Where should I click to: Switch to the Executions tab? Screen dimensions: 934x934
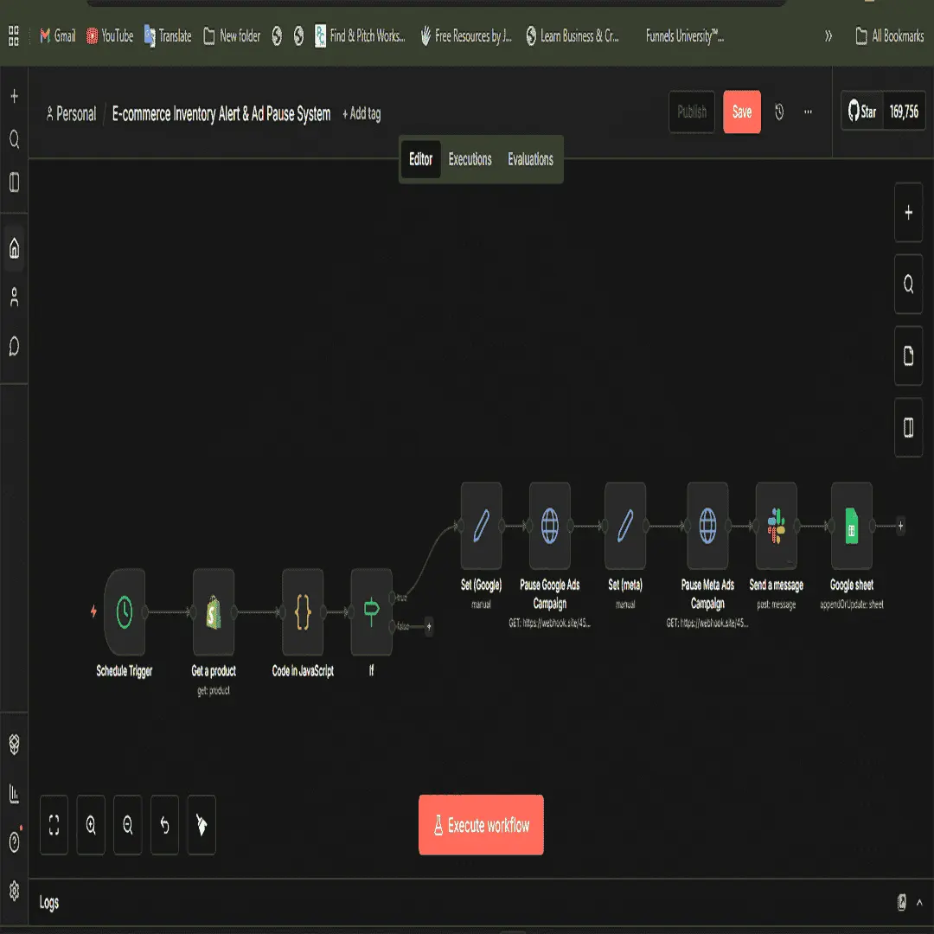click(x=470, y=159)
